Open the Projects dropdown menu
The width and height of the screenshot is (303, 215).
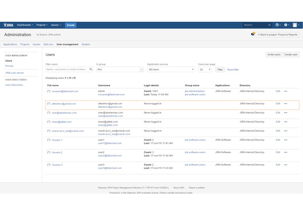tap(42, 25)
